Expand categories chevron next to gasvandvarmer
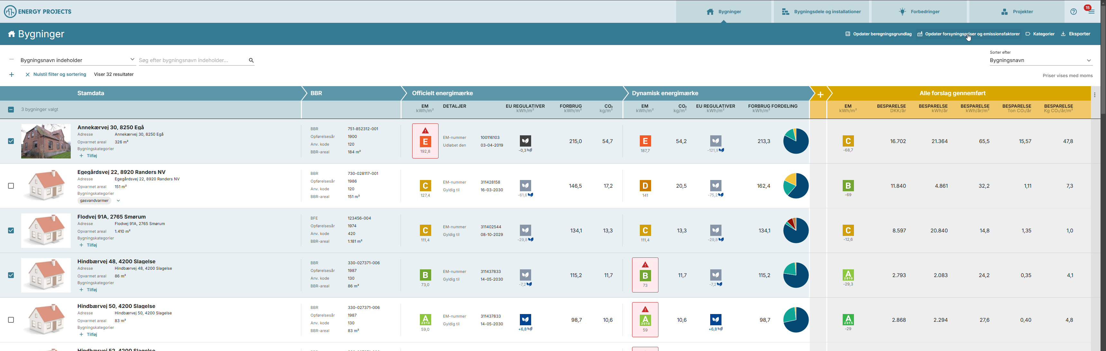The width and height of the screenshot is (1106, 351). [x=118, y=200]
